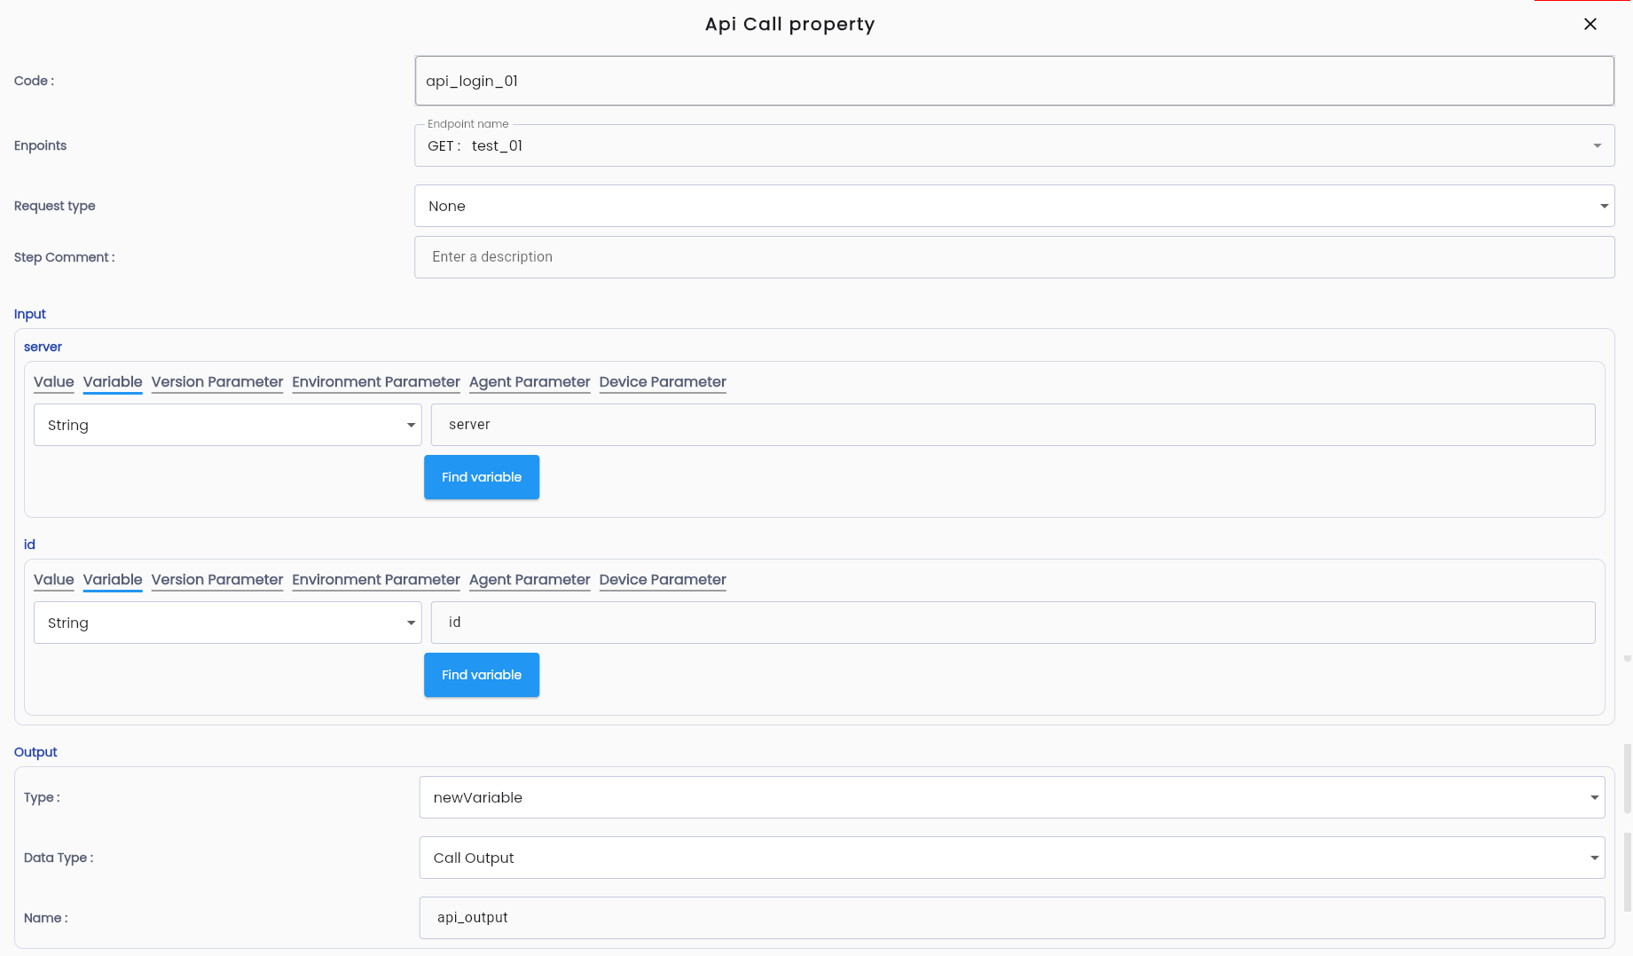The width and height of the screenshot is (1633, 956).
Task: Select Variable tab under server input
Action: click(113, 382)
